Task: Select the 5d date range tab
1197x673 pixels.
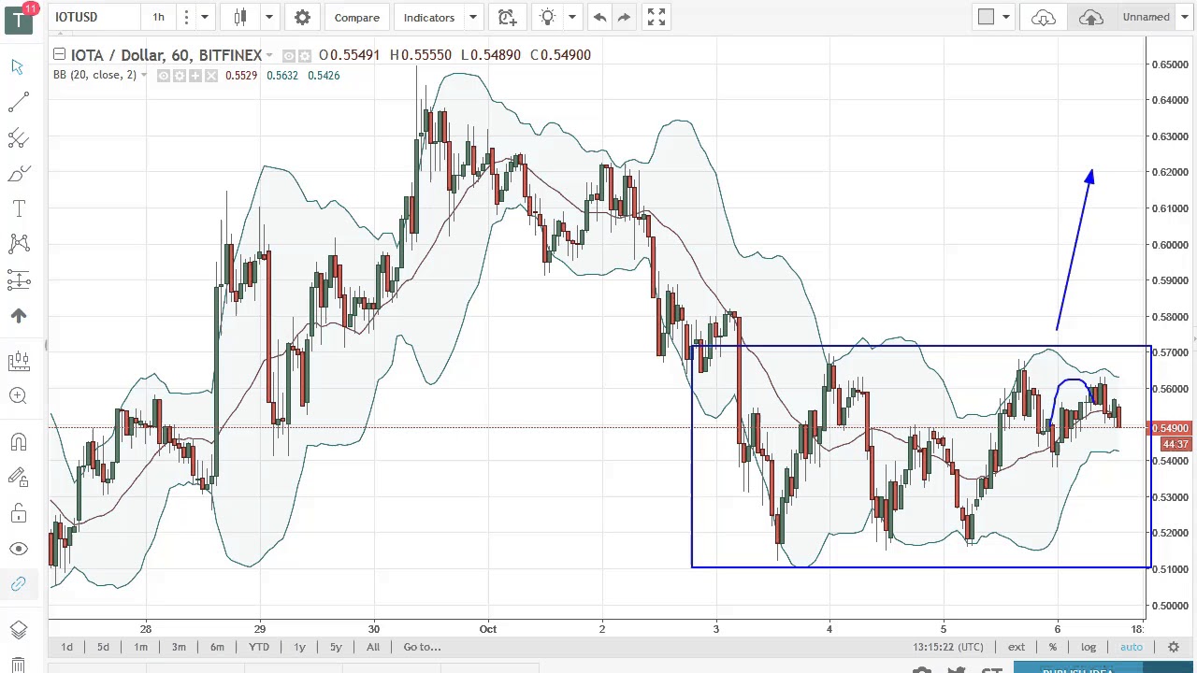Action: pyautogui.click(x=103, y=647)
